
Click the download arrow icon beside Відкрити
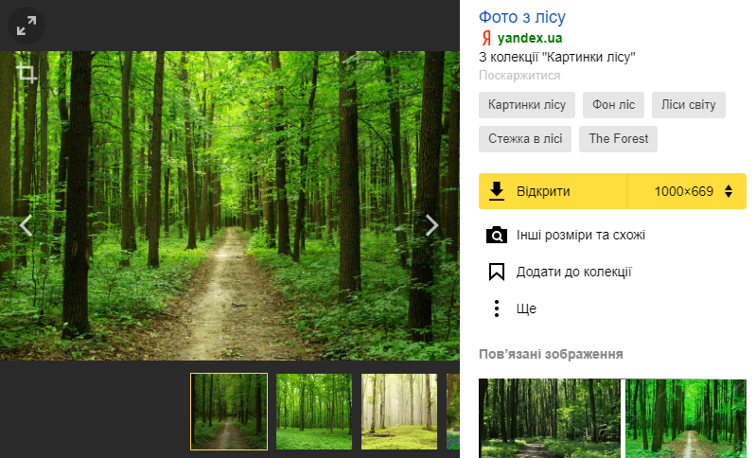coord(497,191)
